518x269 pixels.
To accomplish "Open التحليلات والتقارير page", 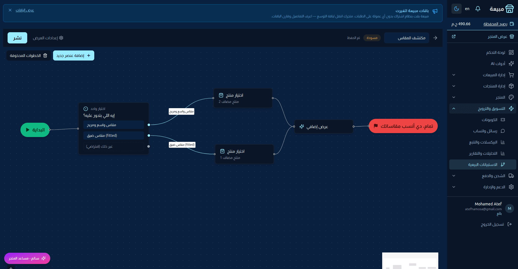I will pyautogui.click(x=483, y=153).
